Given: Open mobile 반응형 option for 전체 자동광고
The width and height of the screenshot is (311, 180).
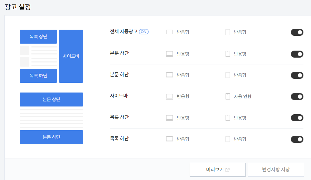Looking at the screenshot, I should 240,32.
